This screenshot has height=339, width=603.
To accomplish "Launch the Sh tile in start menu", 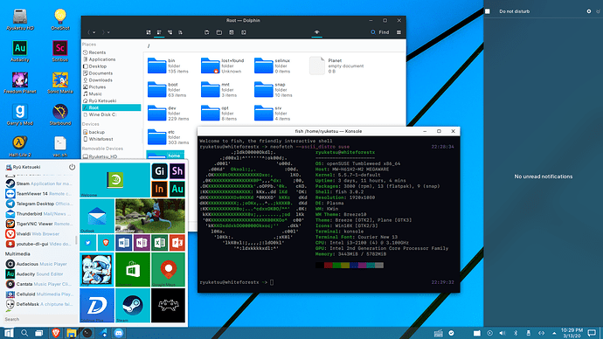I will coord(177,171).
